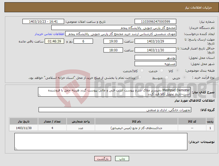Click the need number field 1103096347000599
The width and height of the screenshot is (219, 166).
click(x=155, y=22)
